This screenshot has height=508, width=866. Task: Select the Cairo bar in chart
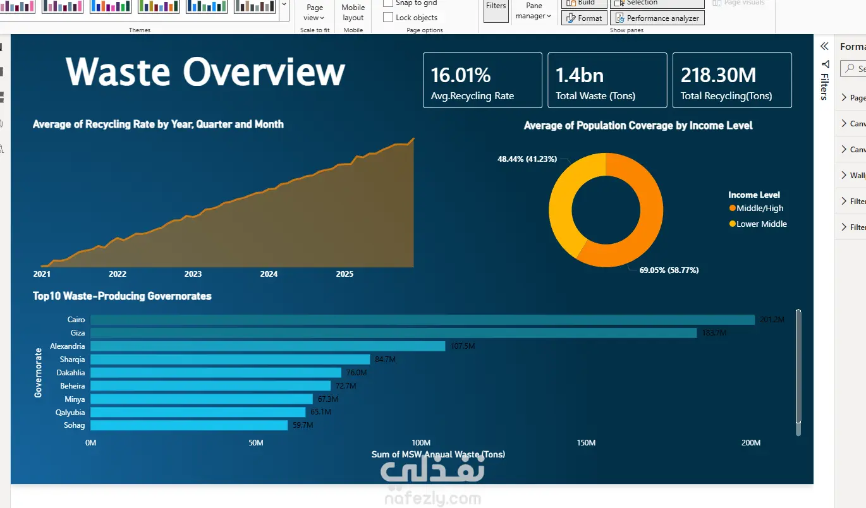(x=422, y=320)
